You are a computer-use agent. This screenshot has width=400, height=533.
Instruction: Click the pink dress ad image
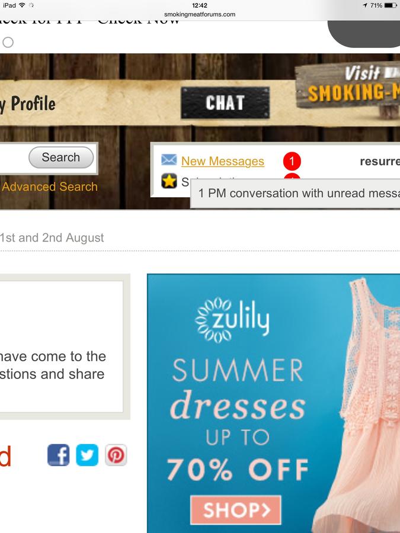click(x=357, y=404)
